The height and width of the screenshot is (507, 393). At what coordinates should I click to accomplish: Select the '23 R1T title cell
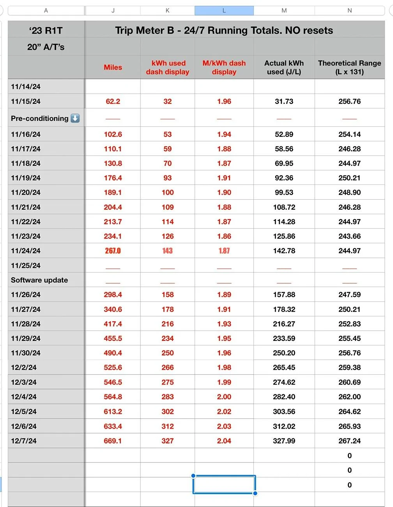[x=46, y=30]
